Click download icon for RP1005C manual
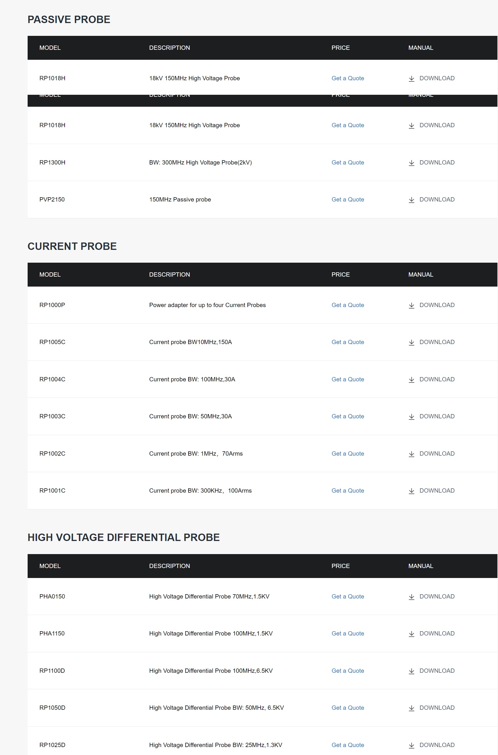 (x=411, y=342)
